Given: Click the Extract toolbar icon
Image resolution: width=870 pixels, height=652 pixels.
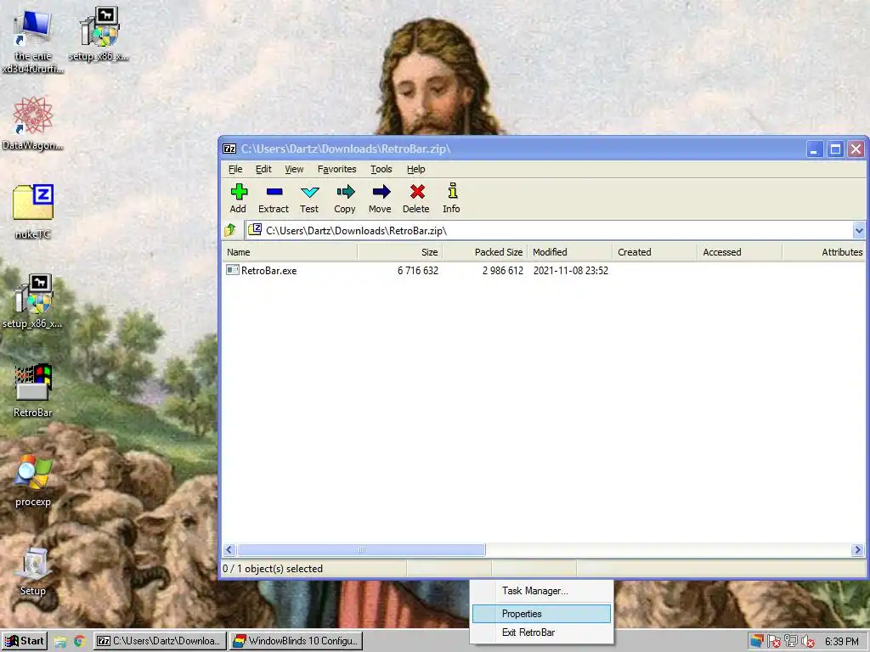Looking at the screenshot, I should pos(274,192).
